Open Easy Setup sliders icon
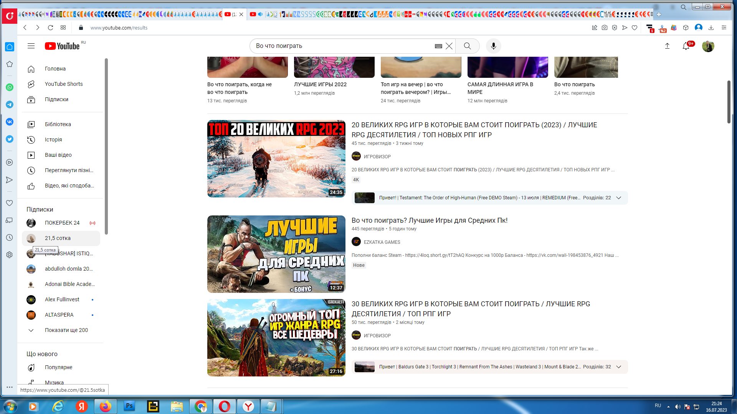This screenshot has height=414, width=737. 724,28
